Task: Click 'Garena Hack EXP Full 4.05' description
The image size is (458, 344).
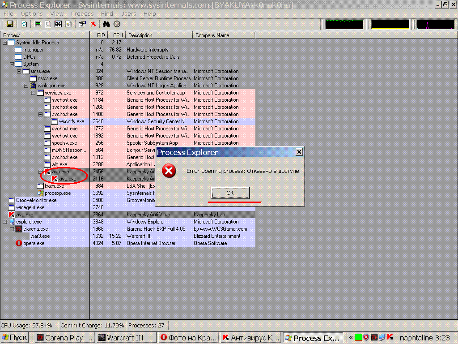Action: click(156, 229)
